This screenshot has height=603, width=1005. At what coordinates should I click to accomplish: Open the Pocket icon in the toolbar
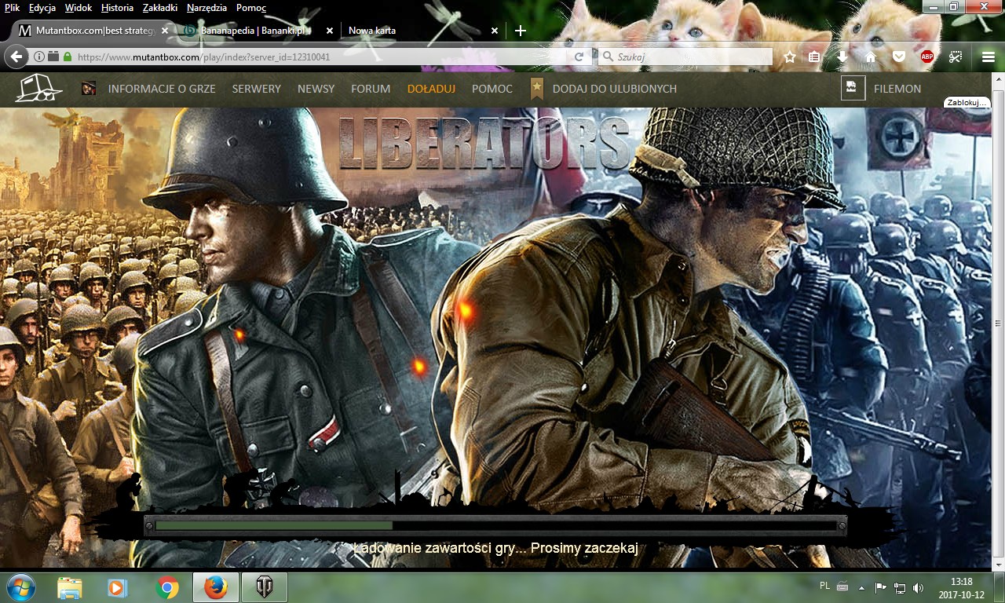(899, 57)
